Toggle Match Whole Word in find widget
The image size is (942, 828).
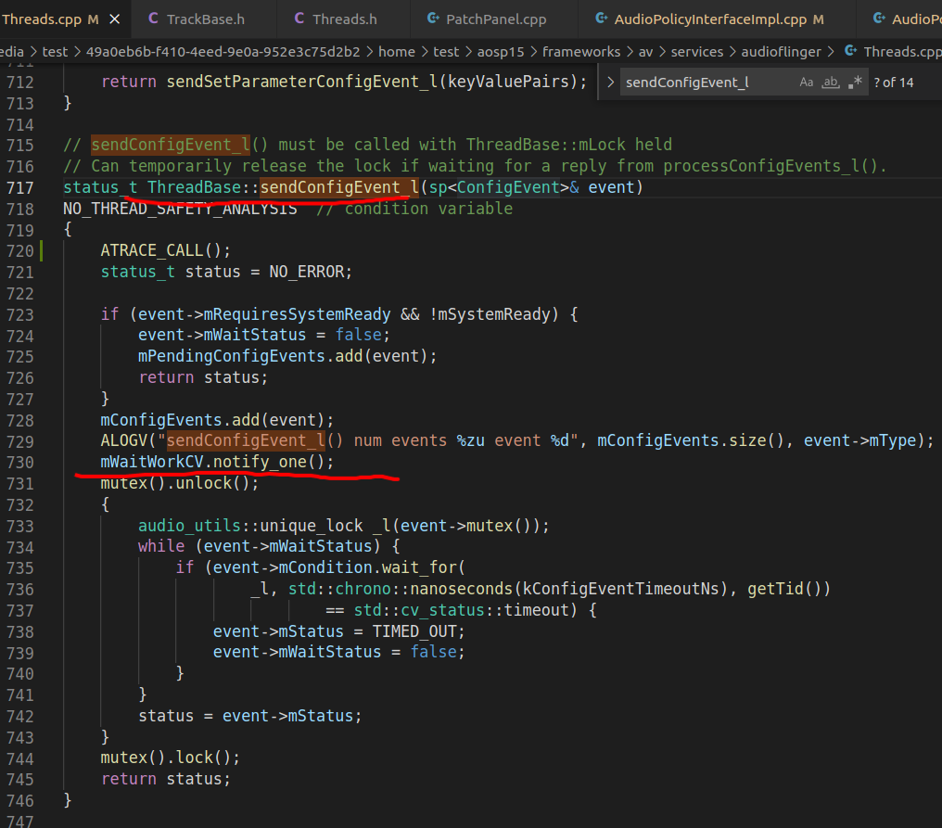pyautogui.click(x=831, y=83)
